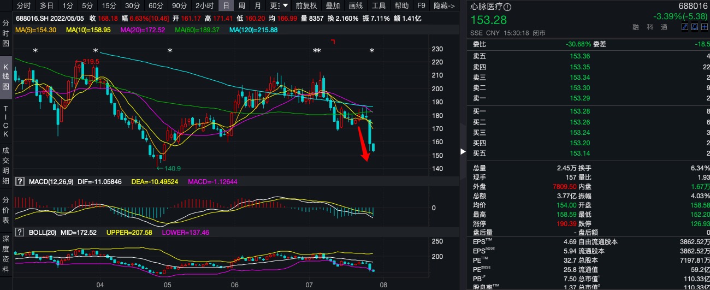This screenshot has width=710, height=290.
Task: Open the 分时图 side tab
Action: [x=6, y=33]
